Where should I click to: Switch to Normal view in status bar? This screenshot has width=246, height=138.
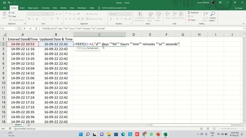pyautogui.click(x=201, y=129)
